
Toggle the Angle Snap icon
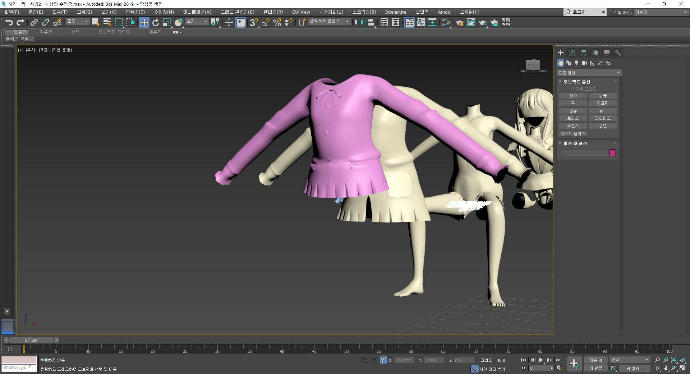[265, 23]
